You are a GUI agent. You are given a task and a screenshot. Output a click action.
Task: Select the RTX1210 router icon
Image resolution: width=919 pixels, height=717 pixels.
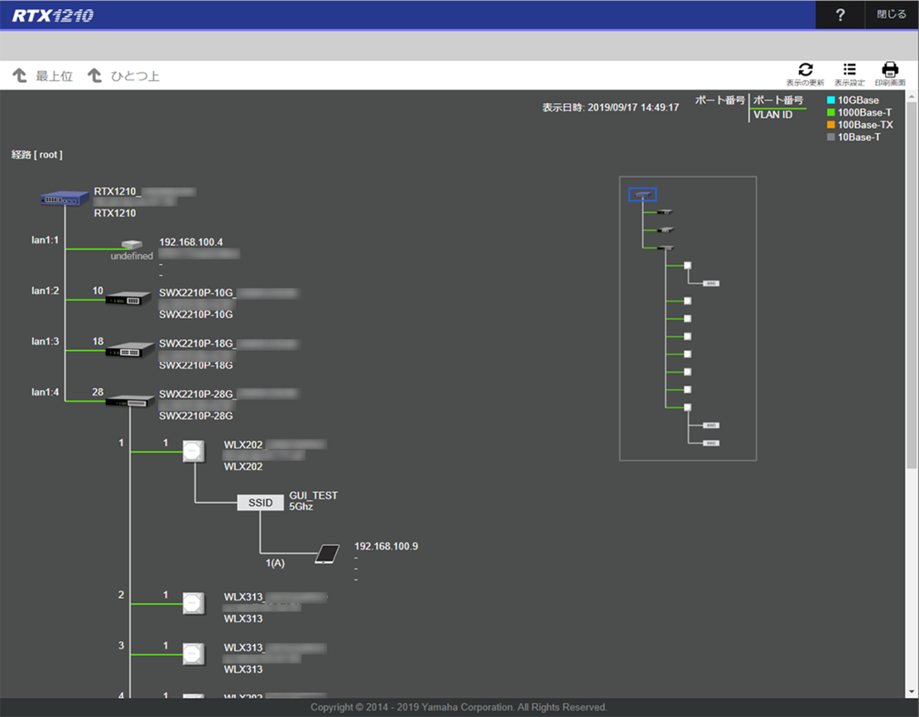65,199
